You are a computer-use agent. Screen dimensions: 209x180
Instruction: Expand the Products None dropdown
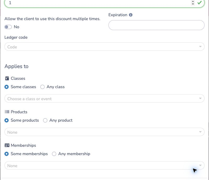coord(104,132)
